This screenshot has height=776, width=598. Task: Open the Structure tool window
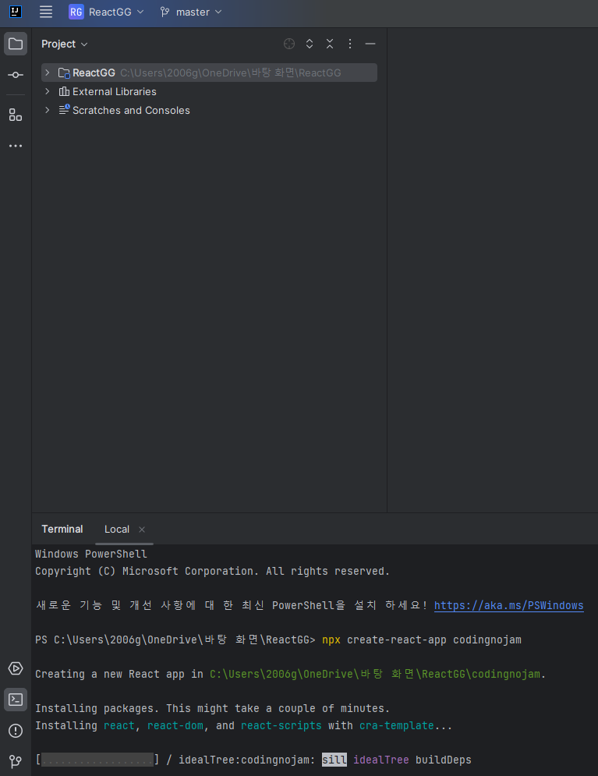[16, 115]
